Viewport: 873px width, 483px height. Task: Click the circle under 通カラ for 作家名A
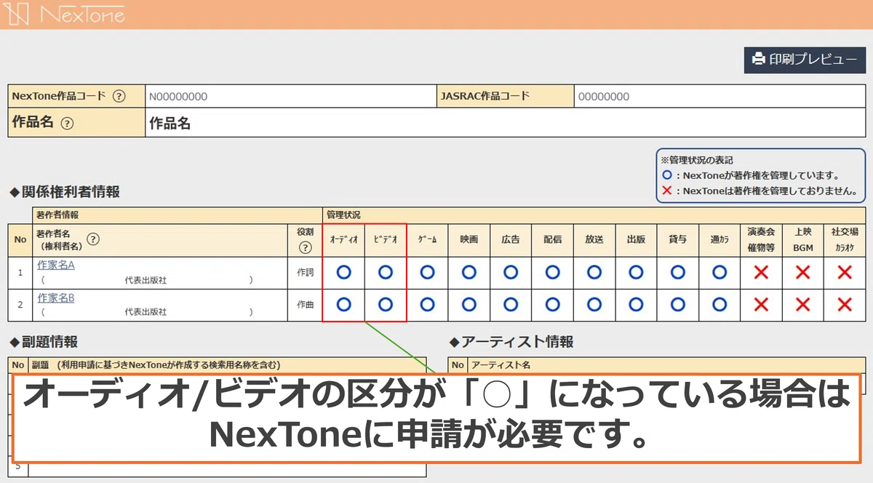(719, 273)
